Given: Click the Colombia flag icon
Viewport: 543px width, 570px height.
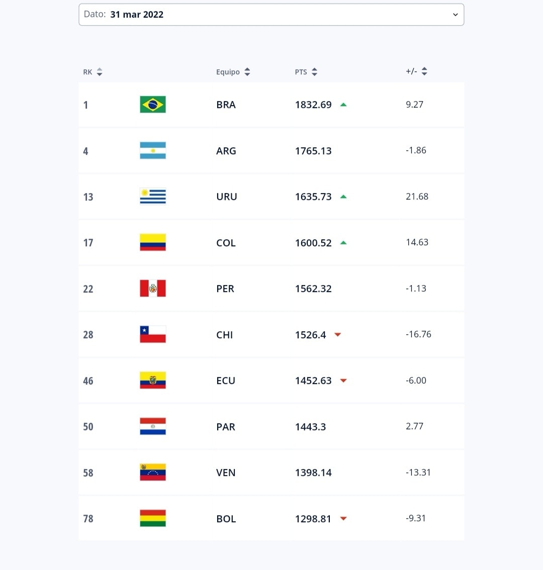Looking at the screenshot, I should 153,243.
